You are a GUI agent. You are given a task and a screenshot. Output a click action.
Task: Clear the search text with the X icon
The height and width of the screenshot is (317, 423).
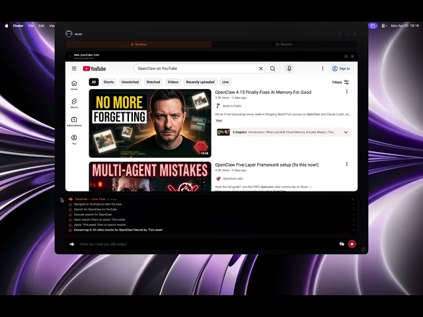[x=261, y=69]
